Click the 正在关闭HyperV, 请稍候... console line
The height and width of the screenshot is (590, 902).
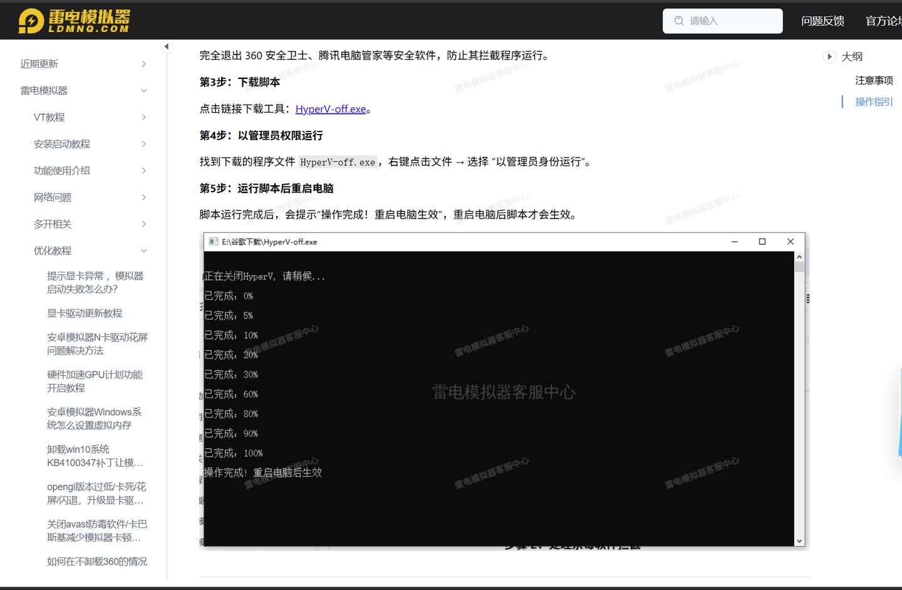point(265,276)
